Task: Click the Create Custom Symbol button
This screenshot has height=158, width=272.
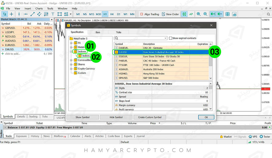Action: pos(150,117)
